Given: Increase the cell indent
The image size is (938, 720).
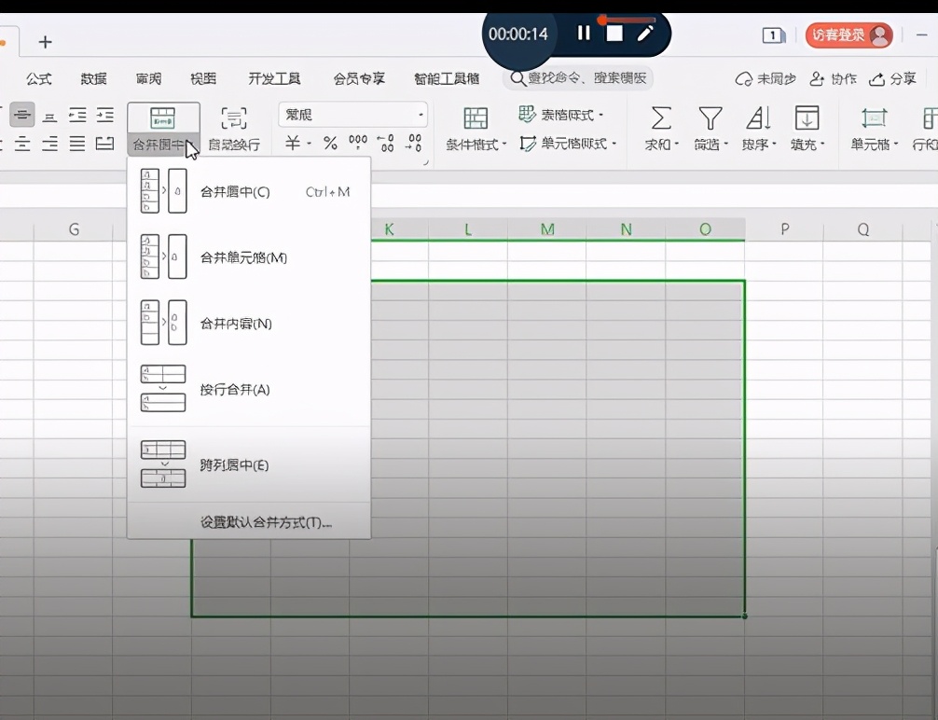Looking at the screenshot, I should 104,115.
